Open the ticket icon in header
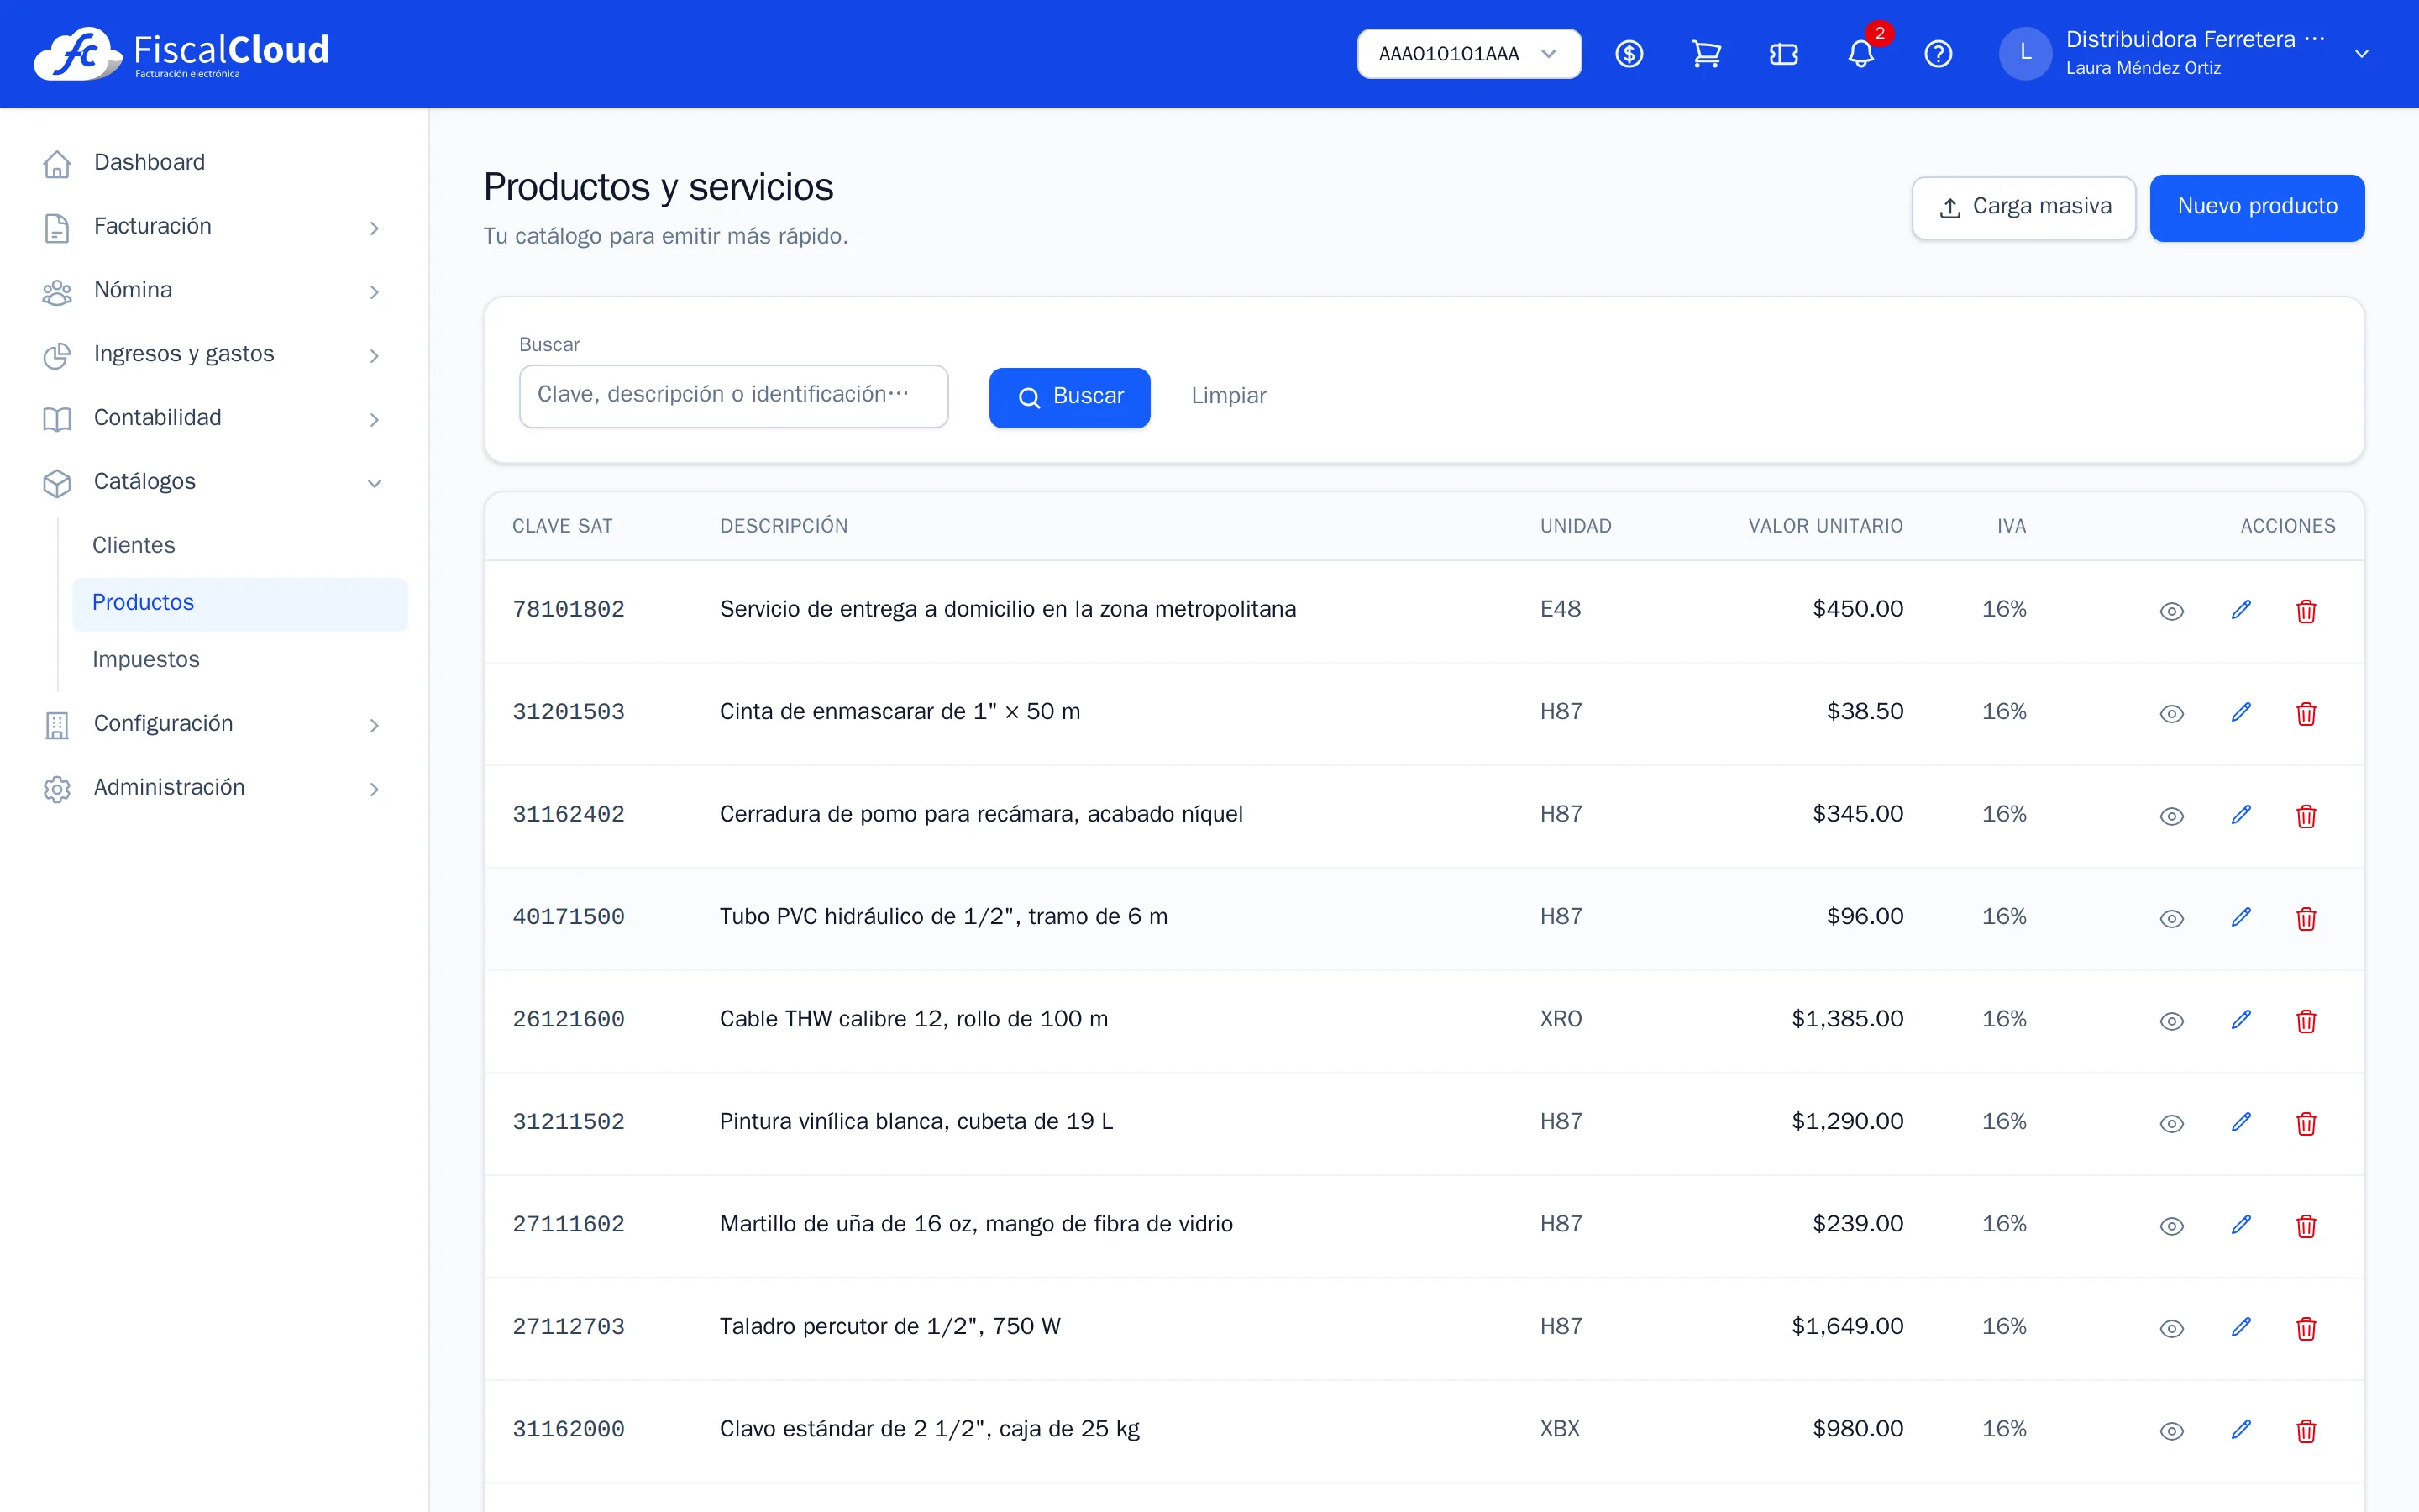Viewport: 2419px width, 1512px height. tap(1783, 54)
